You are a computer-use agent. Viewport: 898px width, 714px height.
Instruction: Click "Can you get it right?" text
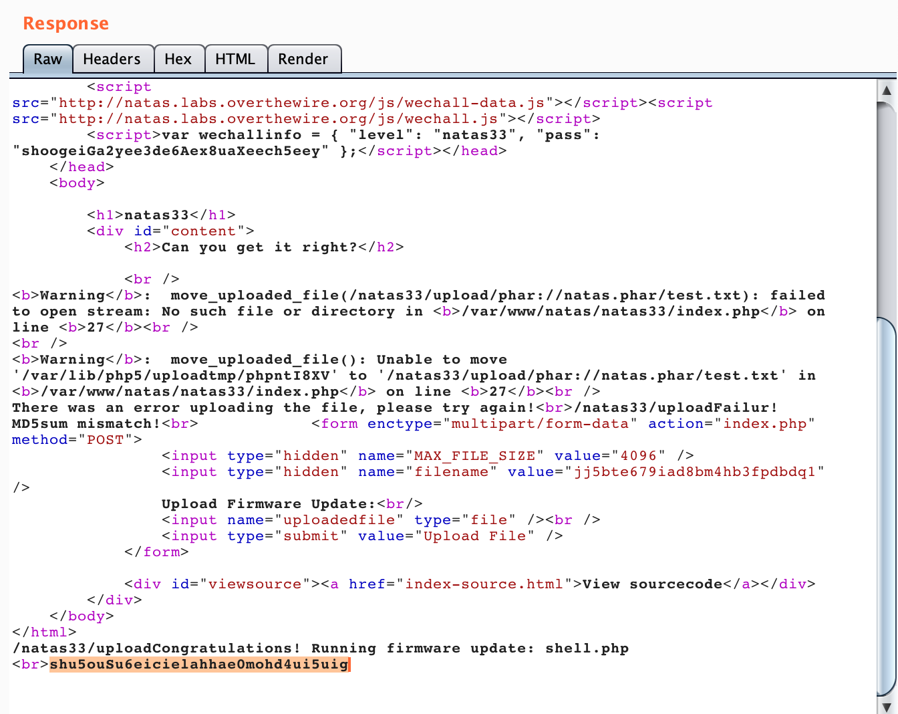260,247
